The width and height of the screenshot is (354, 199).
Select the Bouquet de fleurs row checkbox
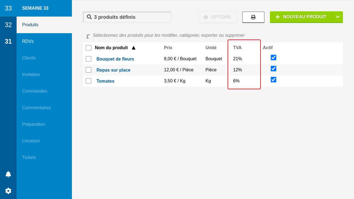[x=88, y=59]
